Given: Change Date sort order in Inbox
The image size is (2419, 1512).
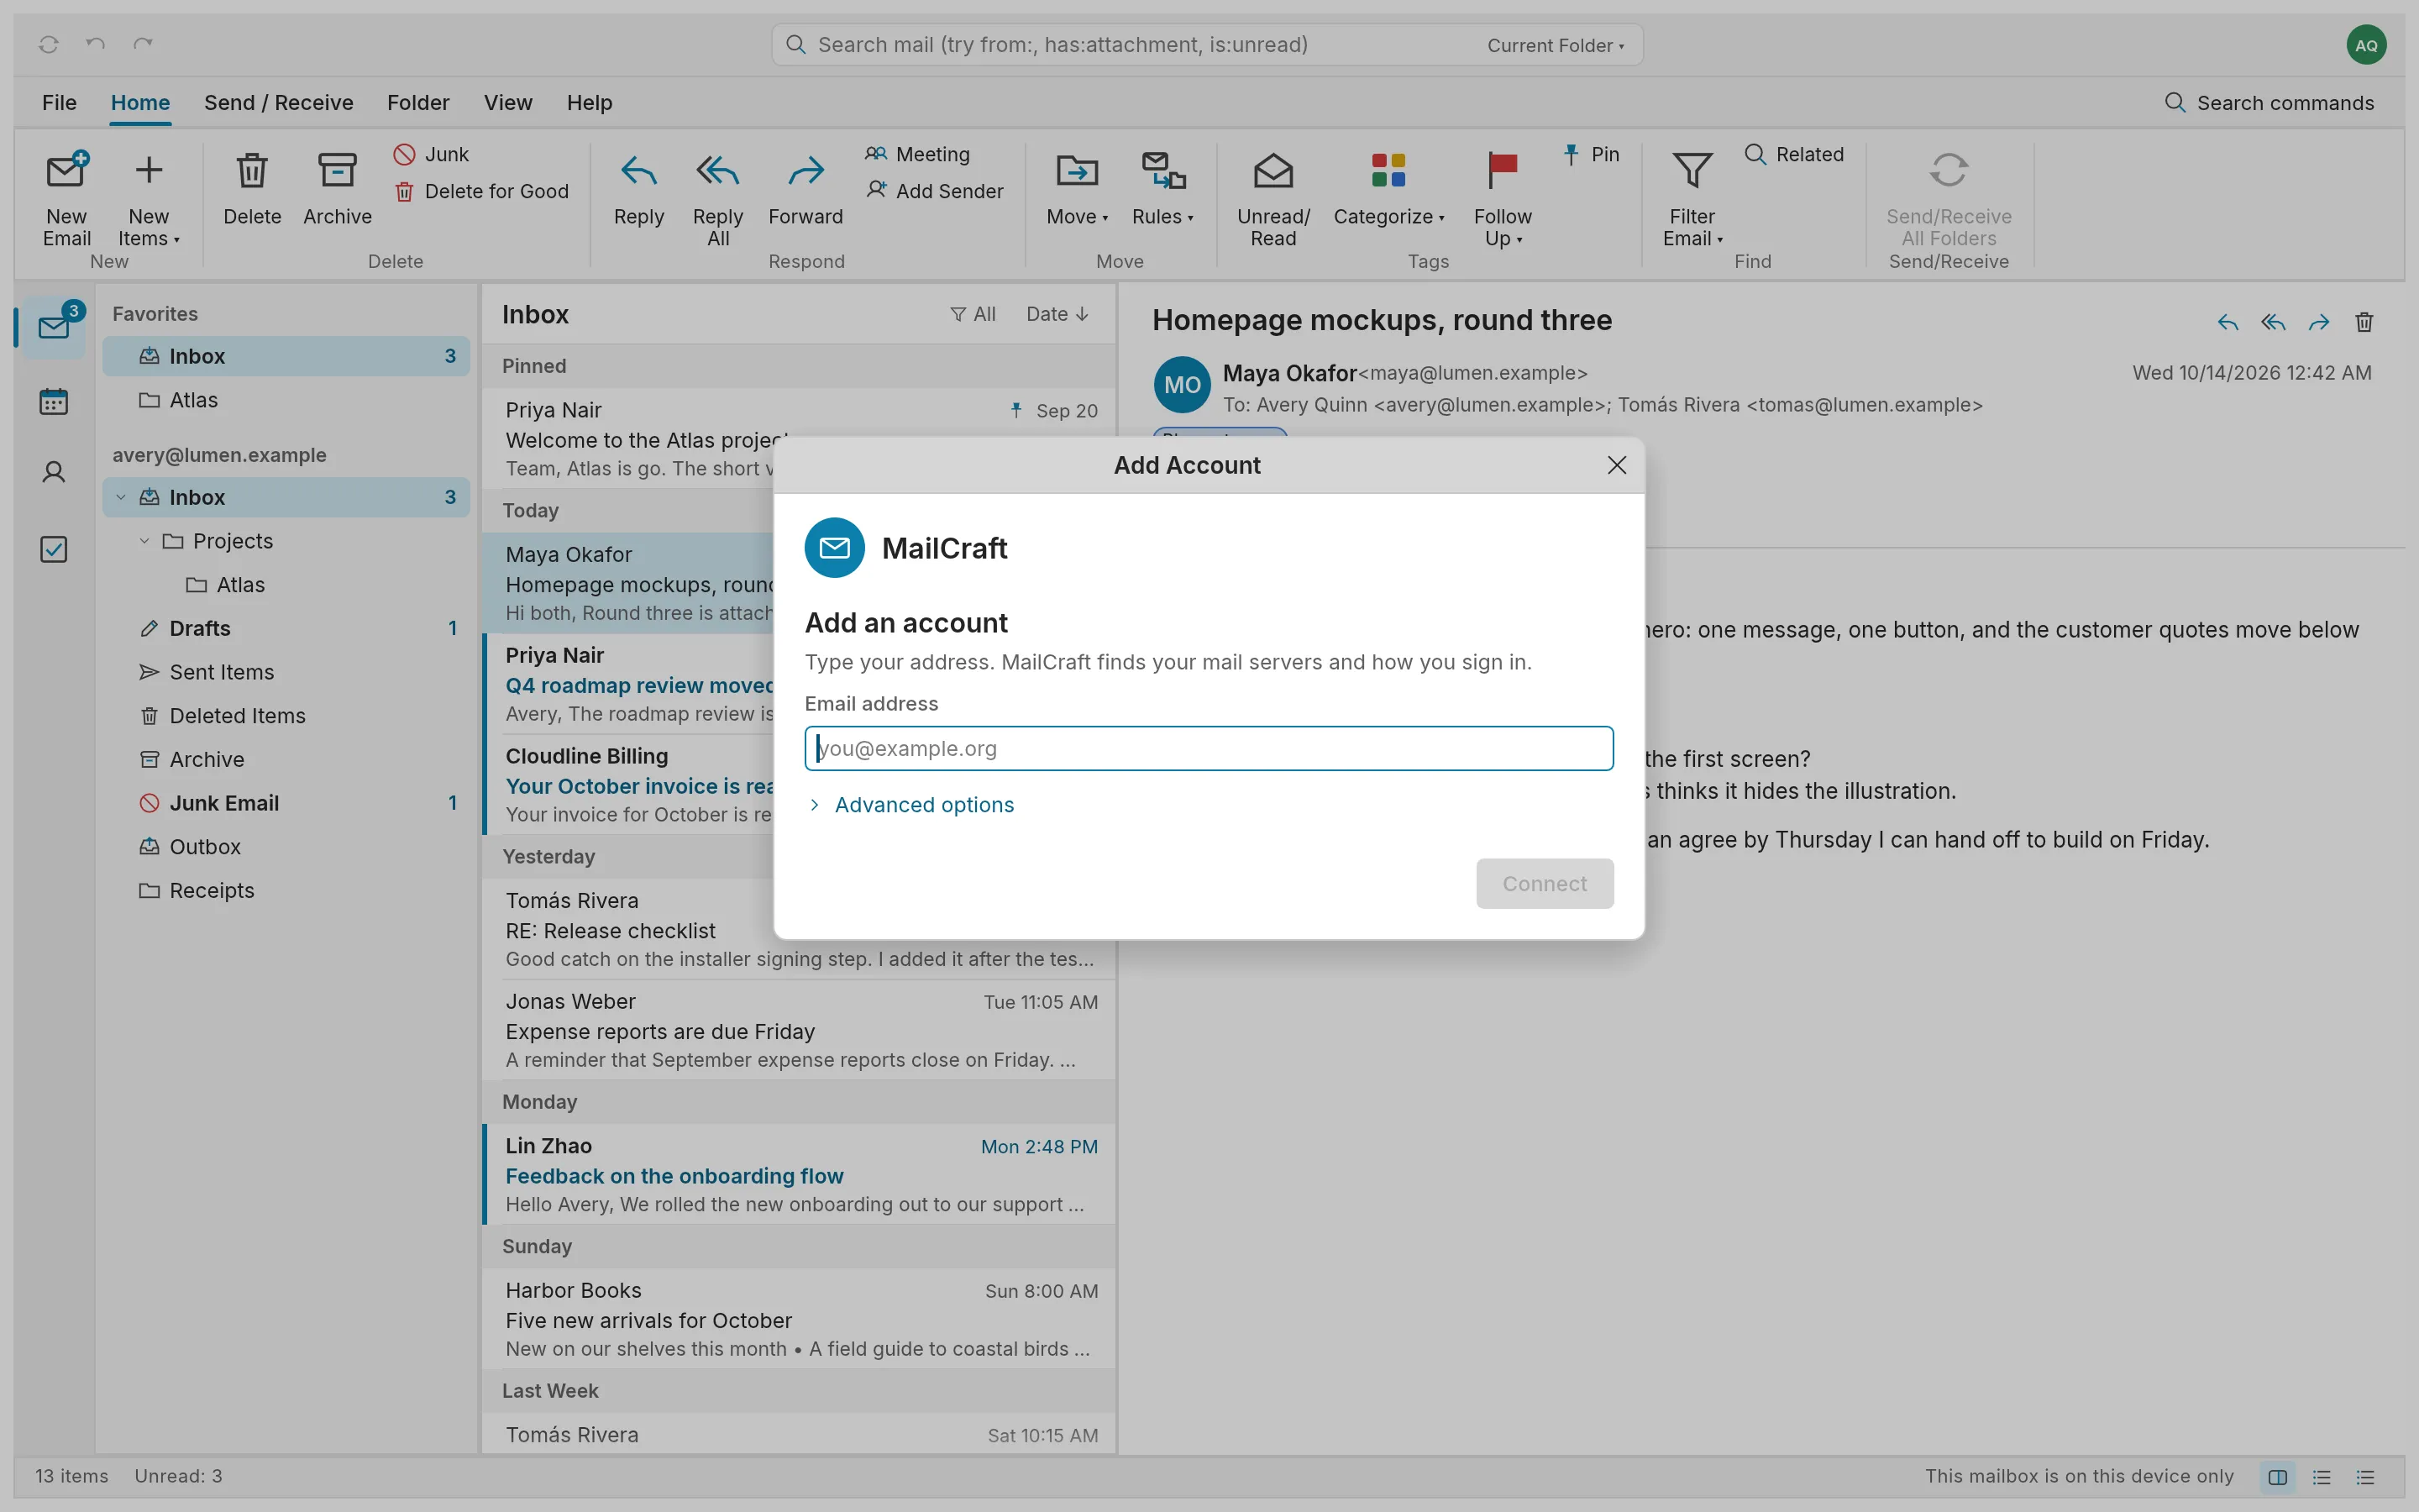Looking at the screenshot, I should point(1057,314).
